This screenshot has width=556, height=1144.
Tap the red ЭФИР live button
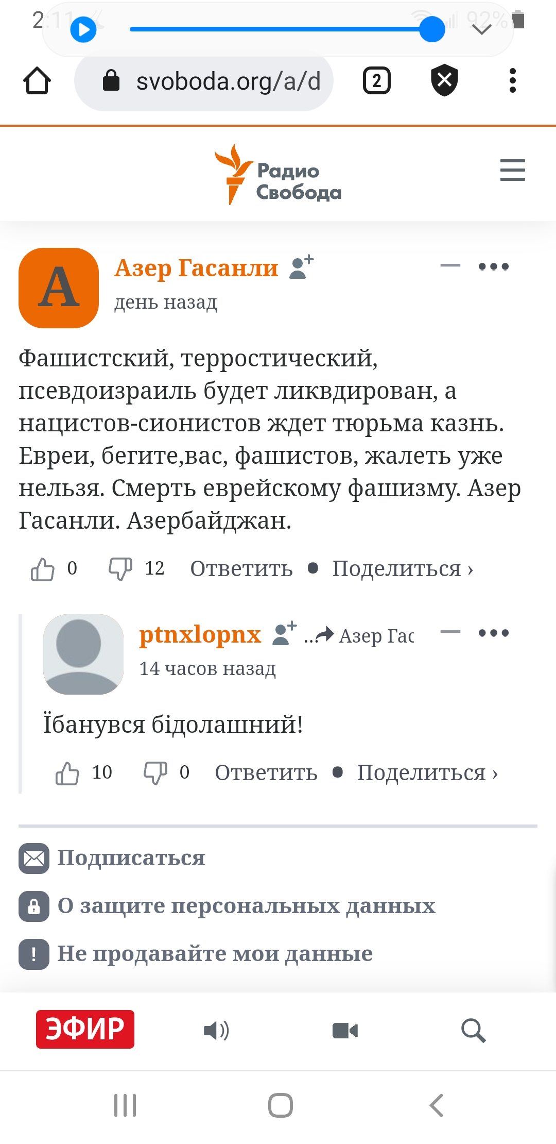85,1029
